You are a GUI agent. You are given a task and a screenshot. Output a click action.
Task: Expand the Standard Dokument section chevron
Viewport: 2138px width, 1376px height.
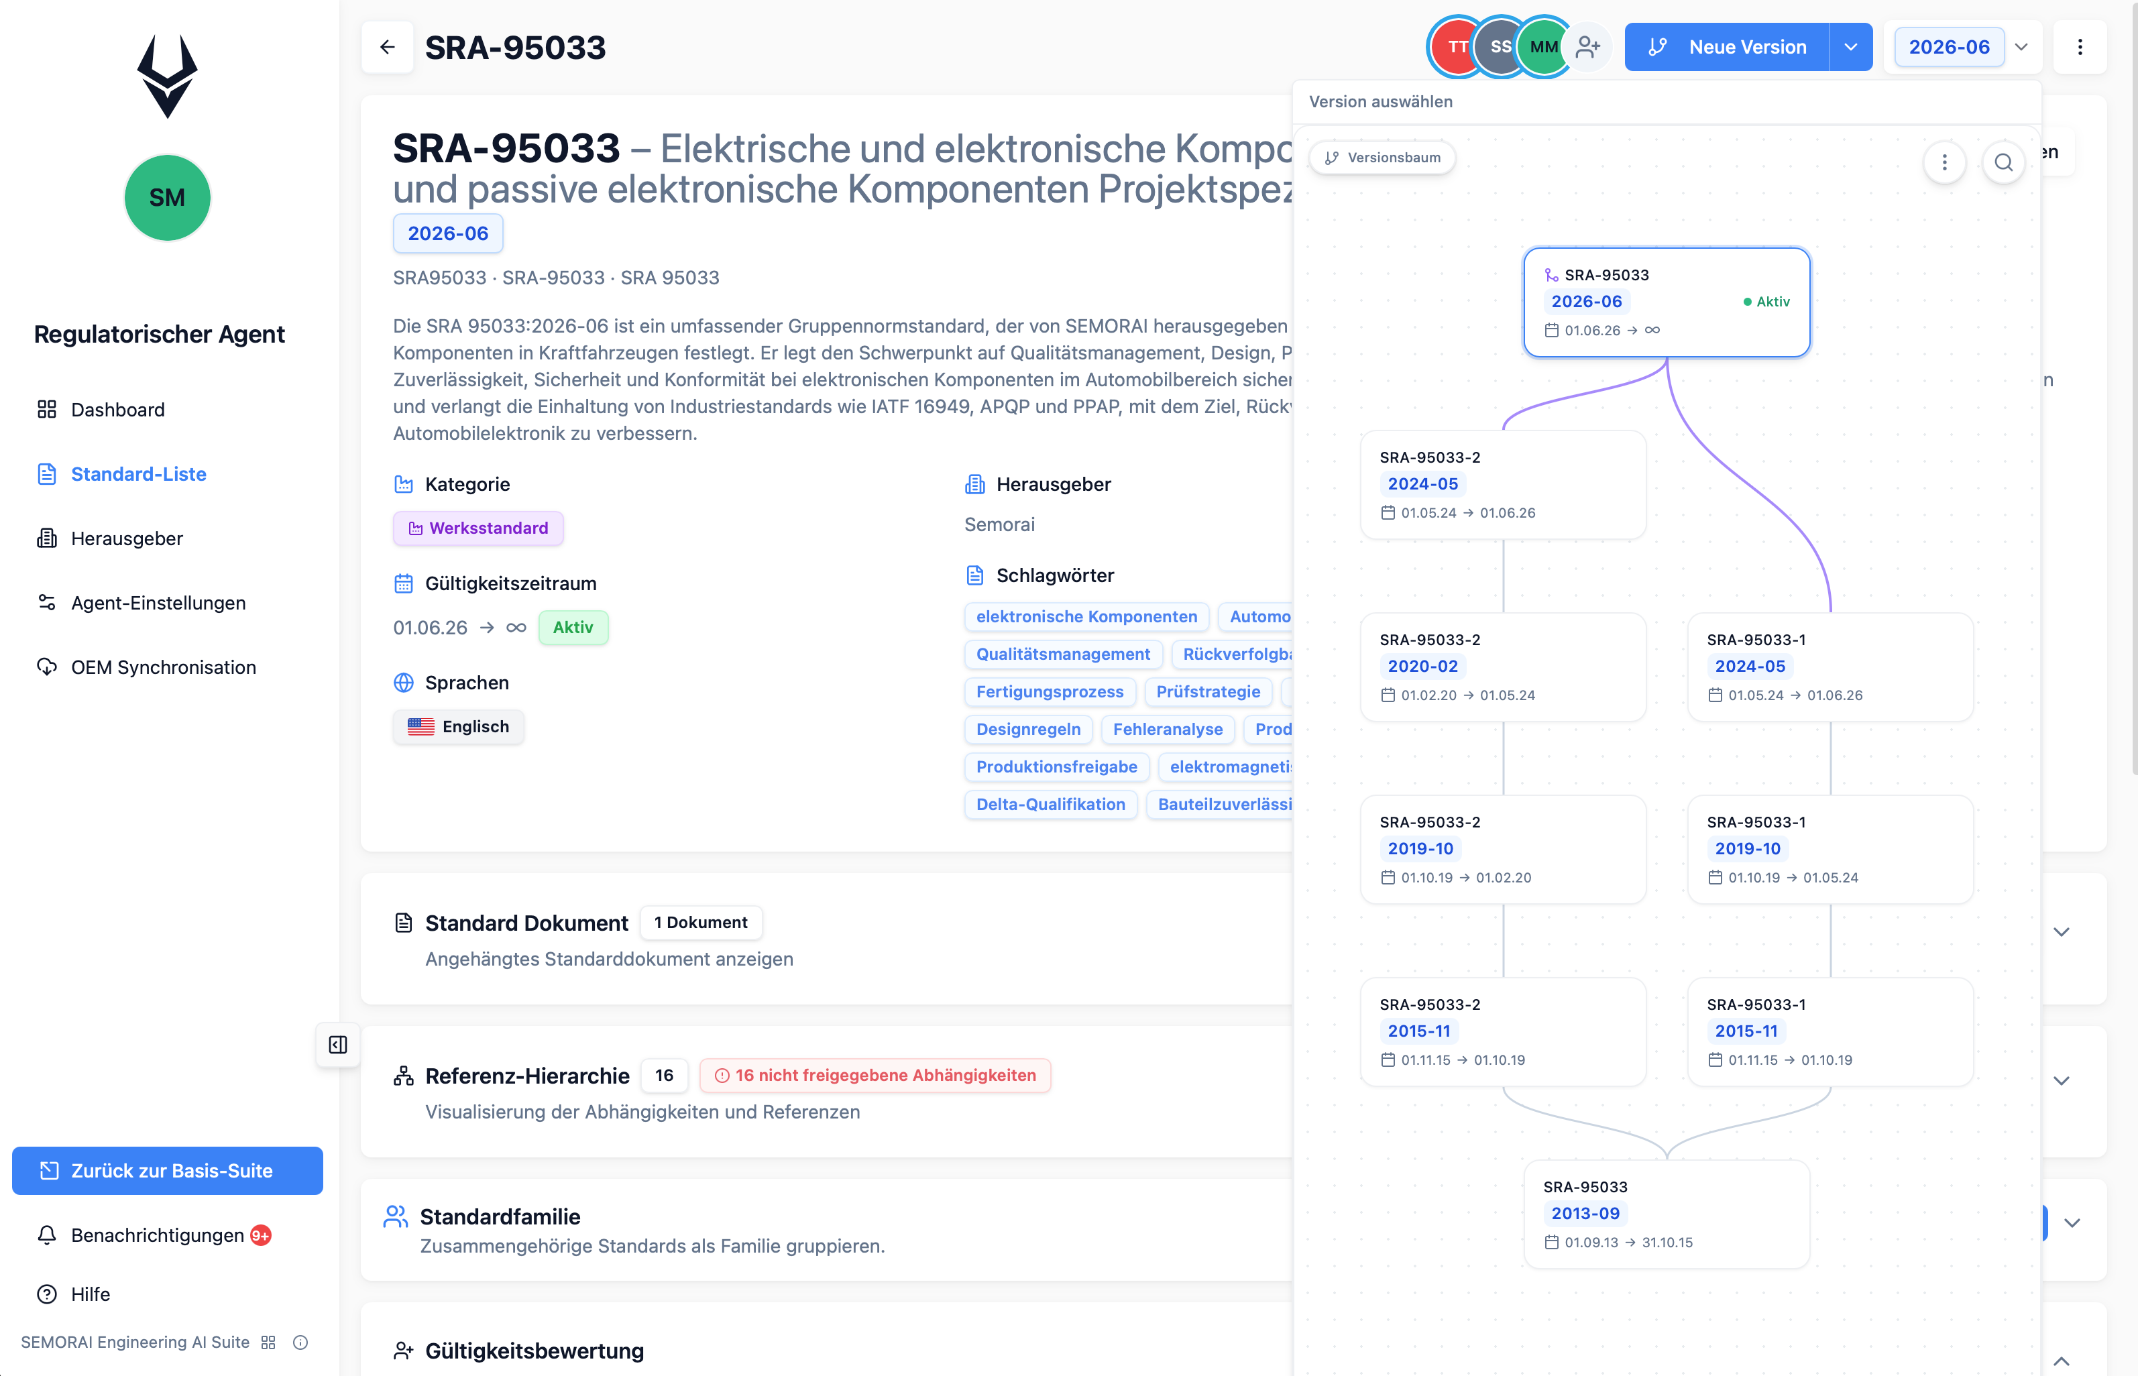click(x=2061, y=932)
